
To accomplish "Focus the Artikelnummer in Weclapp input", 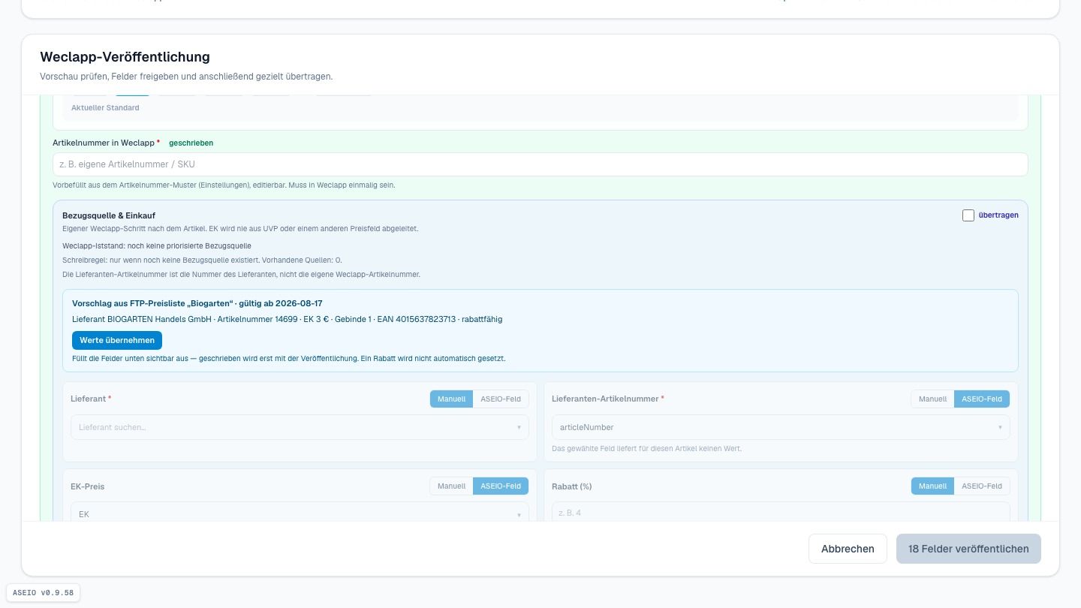I will 540,164.
